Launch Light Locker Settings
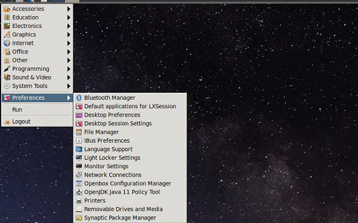 coord(130,158)
